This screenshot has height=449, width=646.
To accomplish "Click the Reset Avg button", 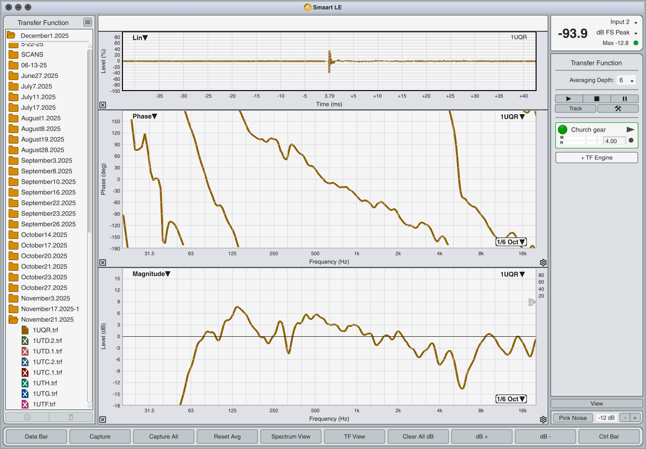I will click(227, 436).
